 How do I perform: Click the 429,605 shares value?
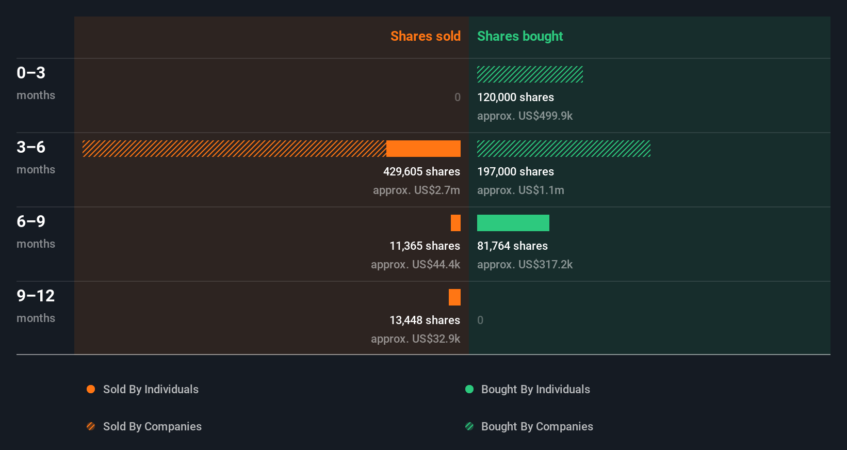click(421, 171)
